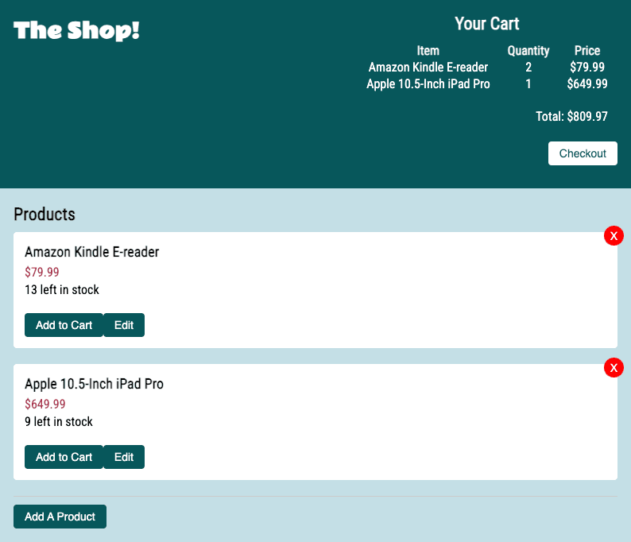The width and height of the screenshot is (631, 542).
Task: Click the $649.99 price in cart
Action: point(587,83)
